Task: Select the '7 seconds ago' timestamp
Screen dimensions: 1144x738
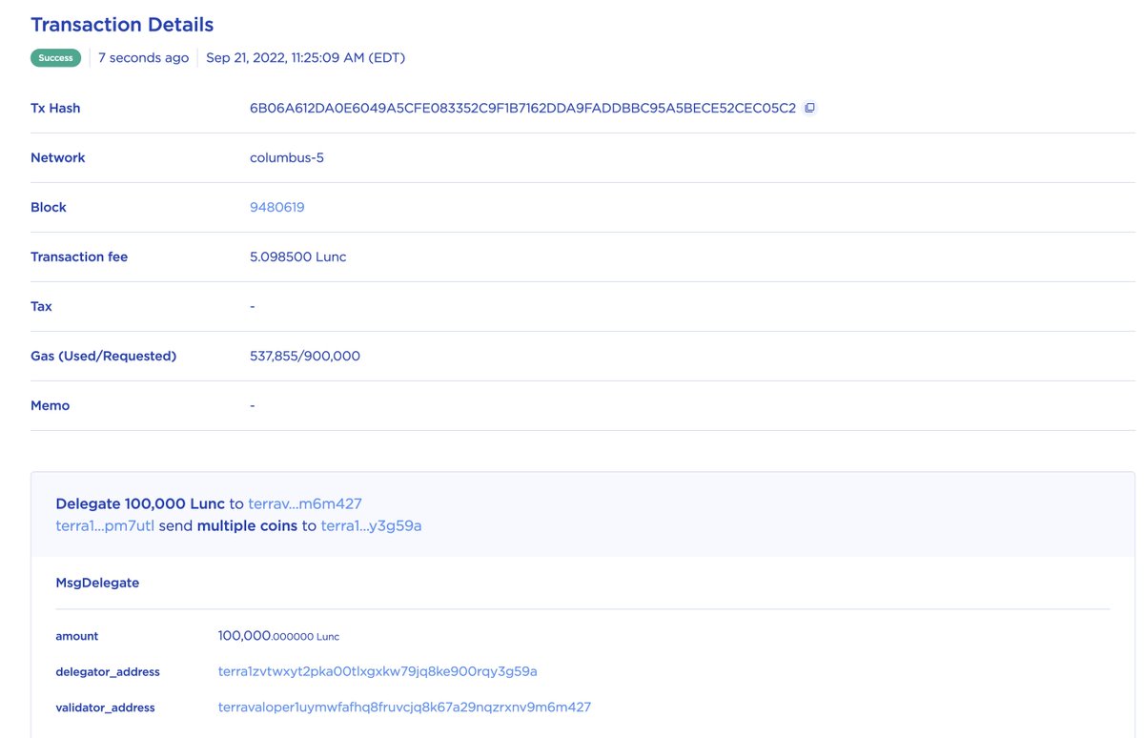Action: click(x=143, y=58)
